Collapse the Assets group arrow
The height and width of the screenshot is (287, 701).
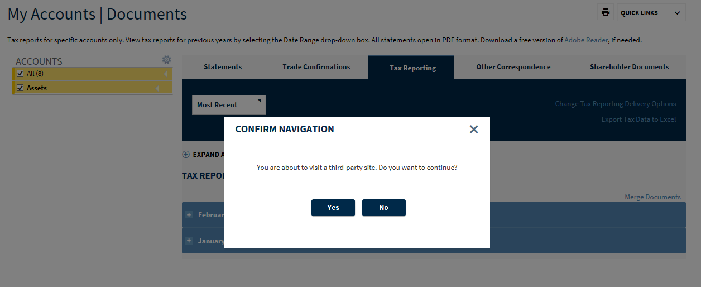[x=158, y=88]
